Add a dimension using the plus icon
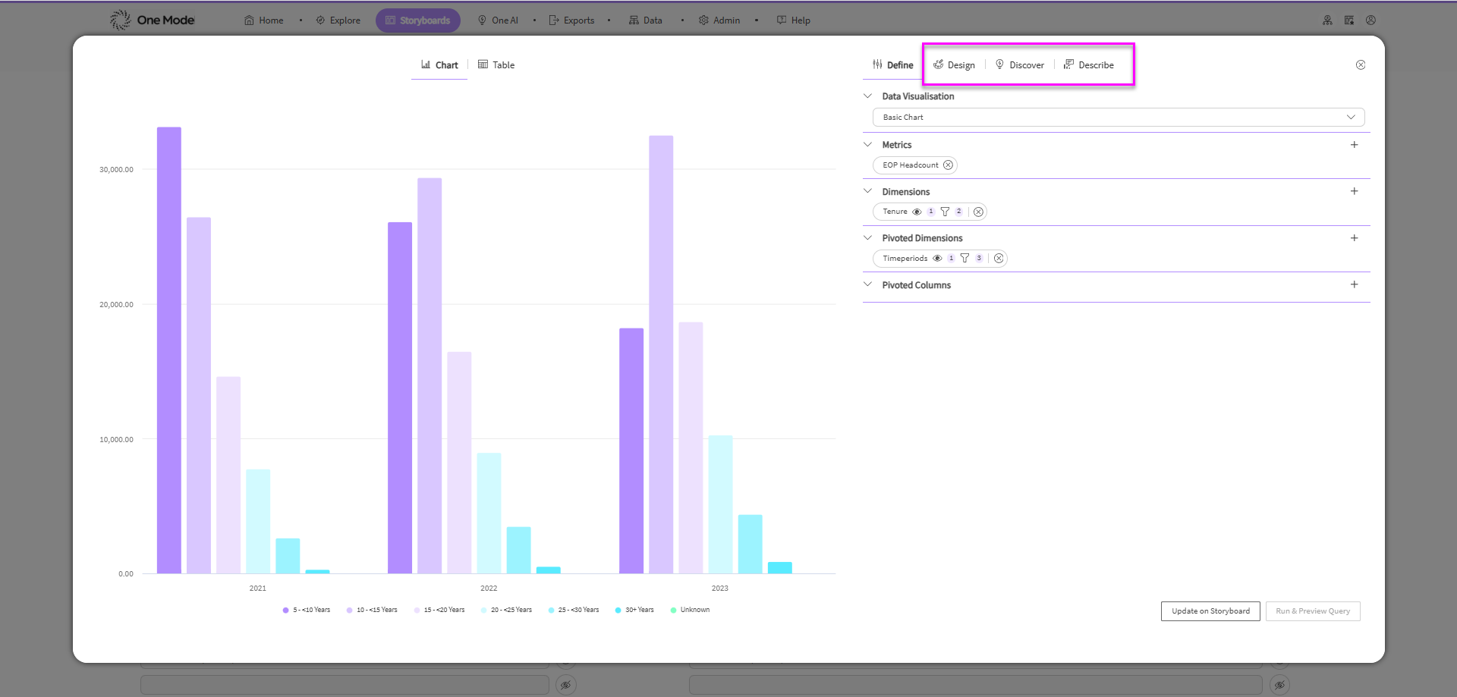The image size is (1457, 697). 1354,191
